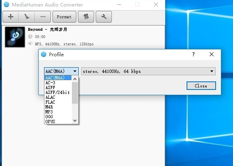Click the Add file plus icon
Screen dimensions: 233x166
[x=10, y=17]
